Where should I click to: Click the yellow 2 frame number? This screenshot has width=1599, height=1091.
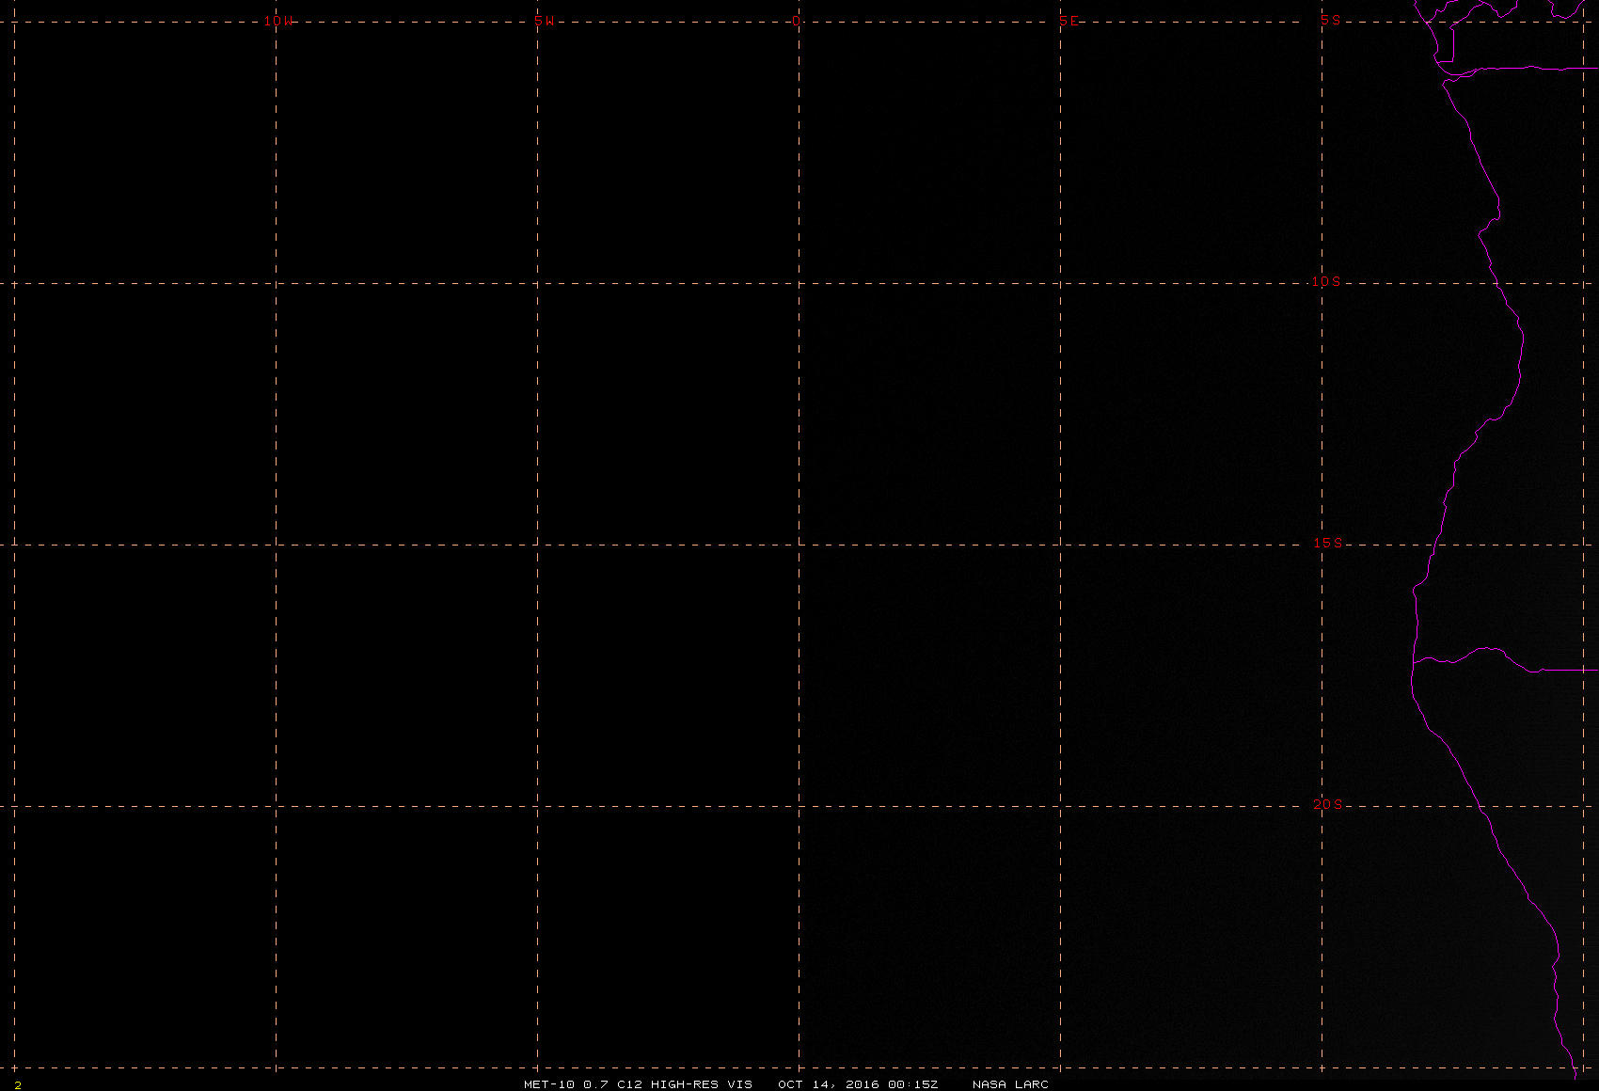tap(18, 1084)
